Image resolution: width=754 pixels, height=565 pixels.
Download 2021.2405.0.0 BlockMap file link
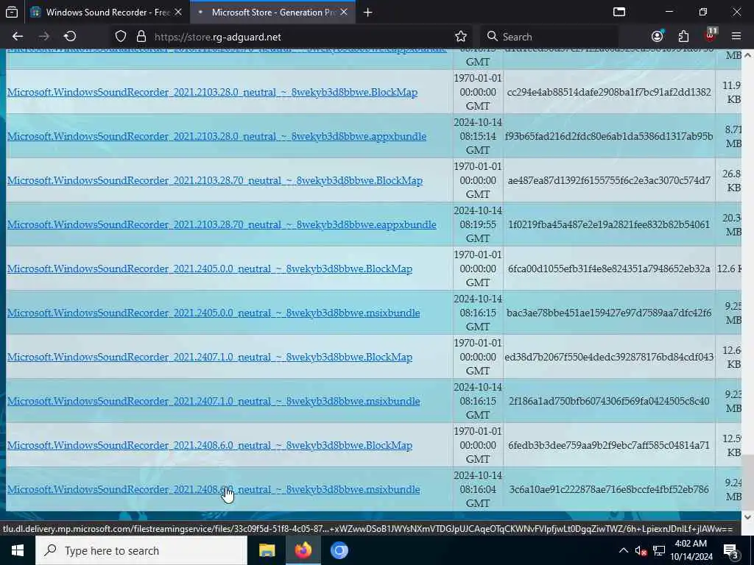[210, 269]
